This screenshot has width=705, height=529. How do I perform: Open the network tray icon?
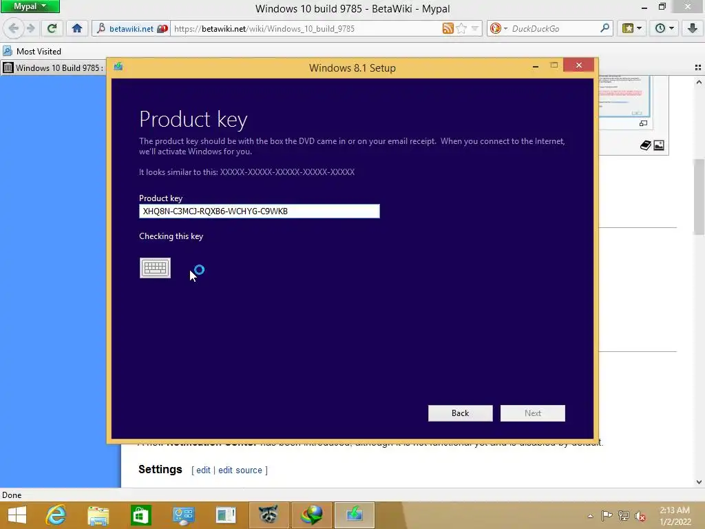(624, 516)
